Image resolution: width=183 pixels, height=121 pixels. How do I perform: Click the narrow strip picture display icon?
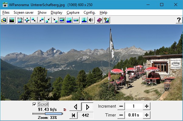pos(76,20)
